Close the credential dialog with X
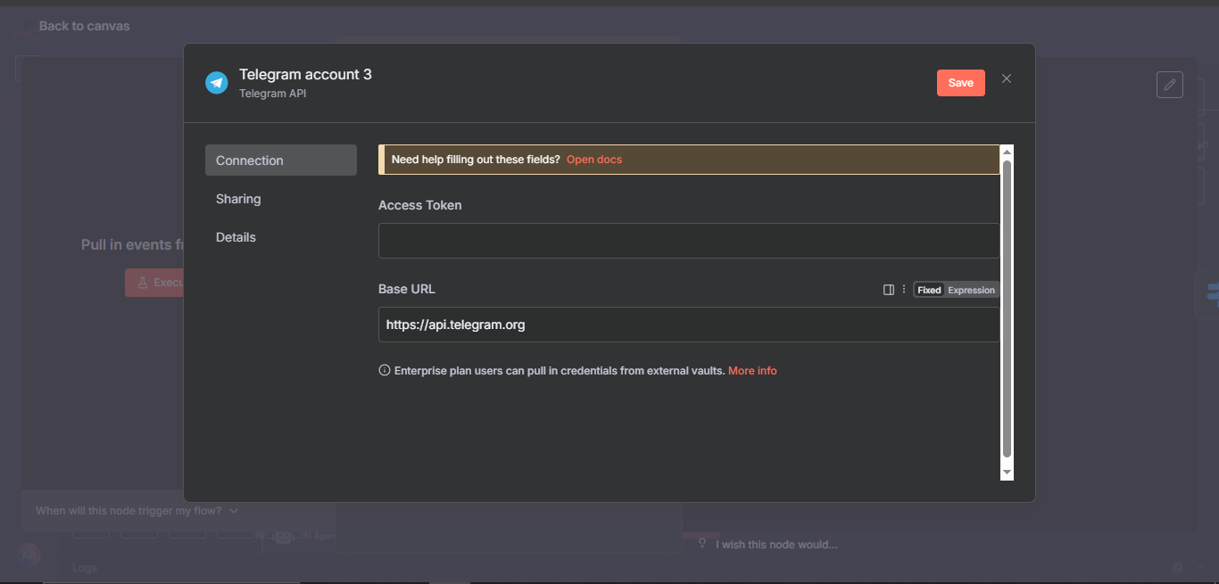 (1007, 78)
